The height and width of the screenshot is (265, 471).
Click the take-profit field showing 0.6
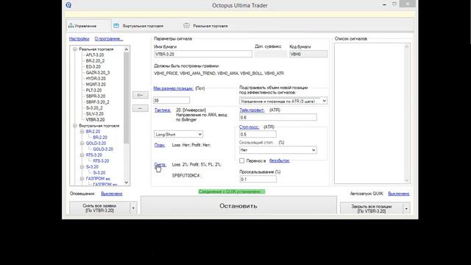coord(278,117)
